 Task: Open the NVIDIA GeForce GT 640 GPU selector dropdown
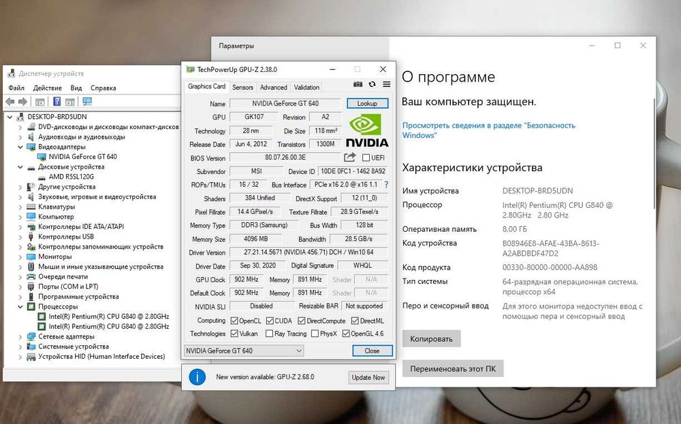click(x=244, y=351)
